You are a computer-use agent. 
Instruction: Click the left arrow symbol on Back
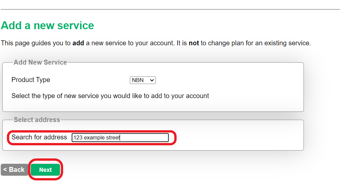coord(5,169)
